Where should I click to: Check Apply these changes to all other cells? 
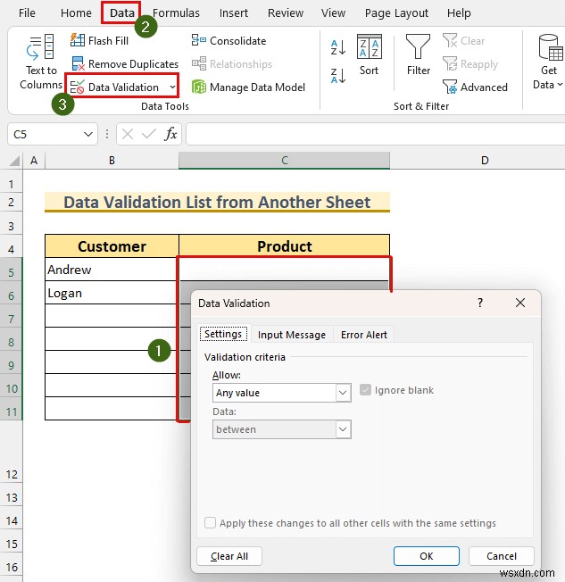coord(210,522)
